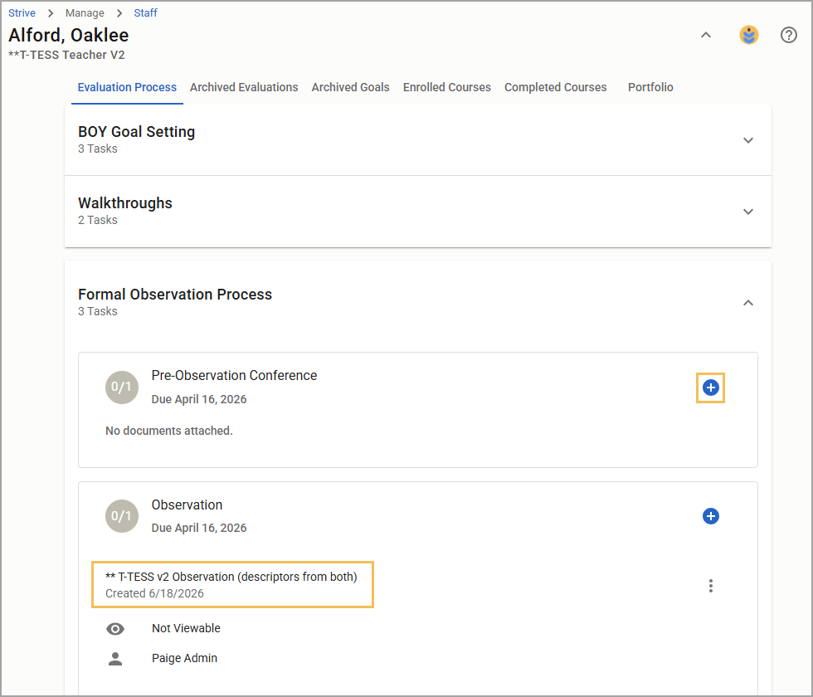This screenshot has width=813, height=697.
Task: Go to the Enrolled Courses tab
Action: (446, 87)
